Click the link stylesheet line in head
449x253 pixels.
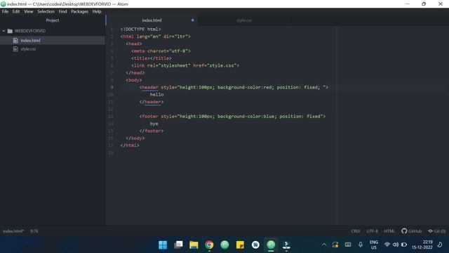pyautogui.click(x=185, y=65)
